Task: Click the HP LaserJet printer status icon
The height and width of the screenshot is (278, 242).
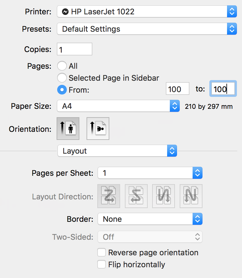Action: [65, 12]
